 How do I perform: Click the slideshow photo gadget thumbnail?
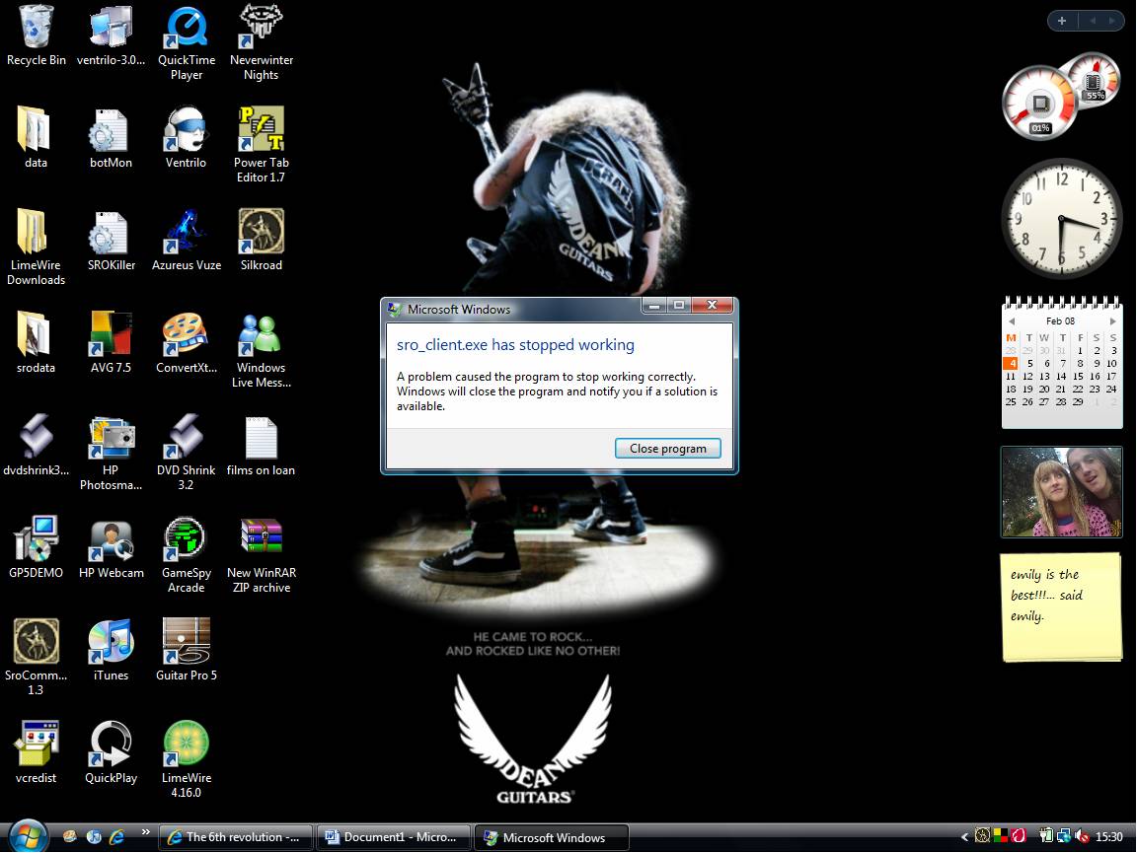pyautogui.click(x=1061, y=492)
